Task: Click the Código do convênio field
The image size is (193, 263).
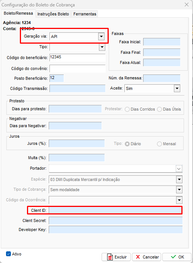Action: (x=78, y=68)
